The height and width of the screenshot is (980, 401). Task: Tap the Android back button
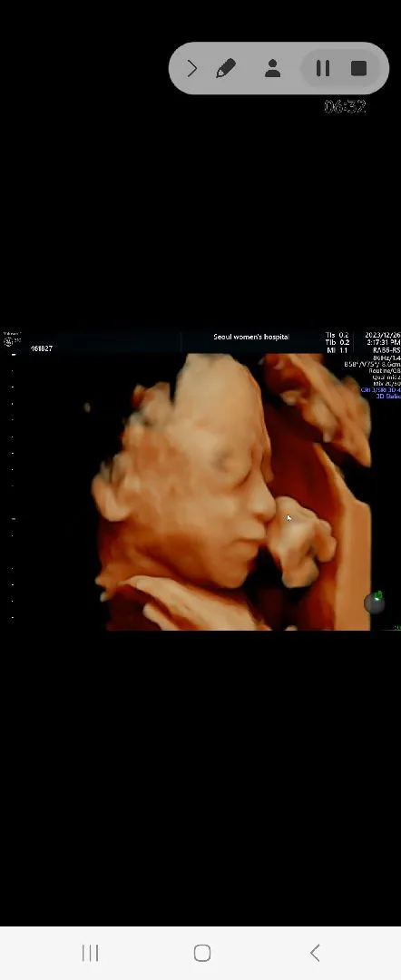[x=315, y=953]
